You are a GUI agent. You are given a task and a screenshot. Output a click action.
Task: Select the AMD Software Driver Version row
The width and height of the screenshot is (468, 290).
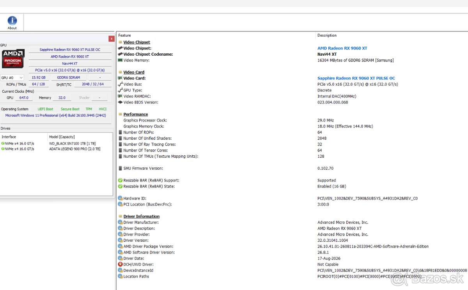point(292,252)
